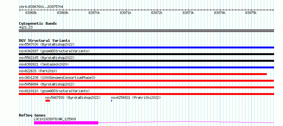Viewport: 283px width, 126px height.
Task: Select the magenta LOC101928978 exon block
Action: 66,123
